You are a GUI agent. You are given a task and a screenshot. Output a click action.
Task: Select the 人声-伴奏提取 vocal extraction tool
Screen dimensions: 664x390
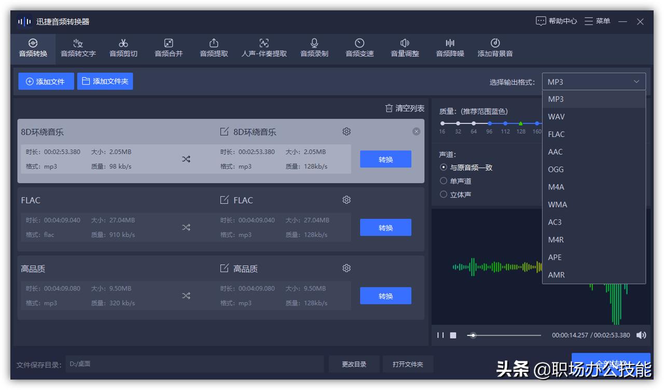264,48
